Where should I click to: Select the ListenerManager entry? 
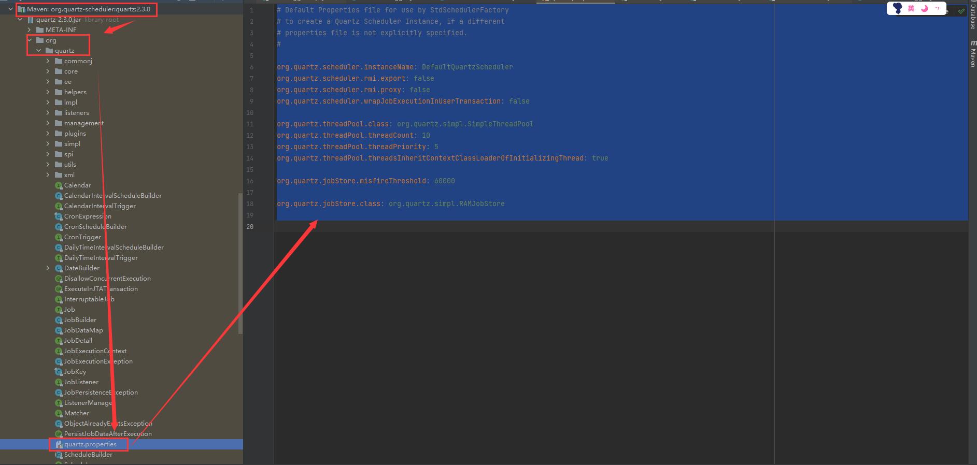[x=88, y=402]
